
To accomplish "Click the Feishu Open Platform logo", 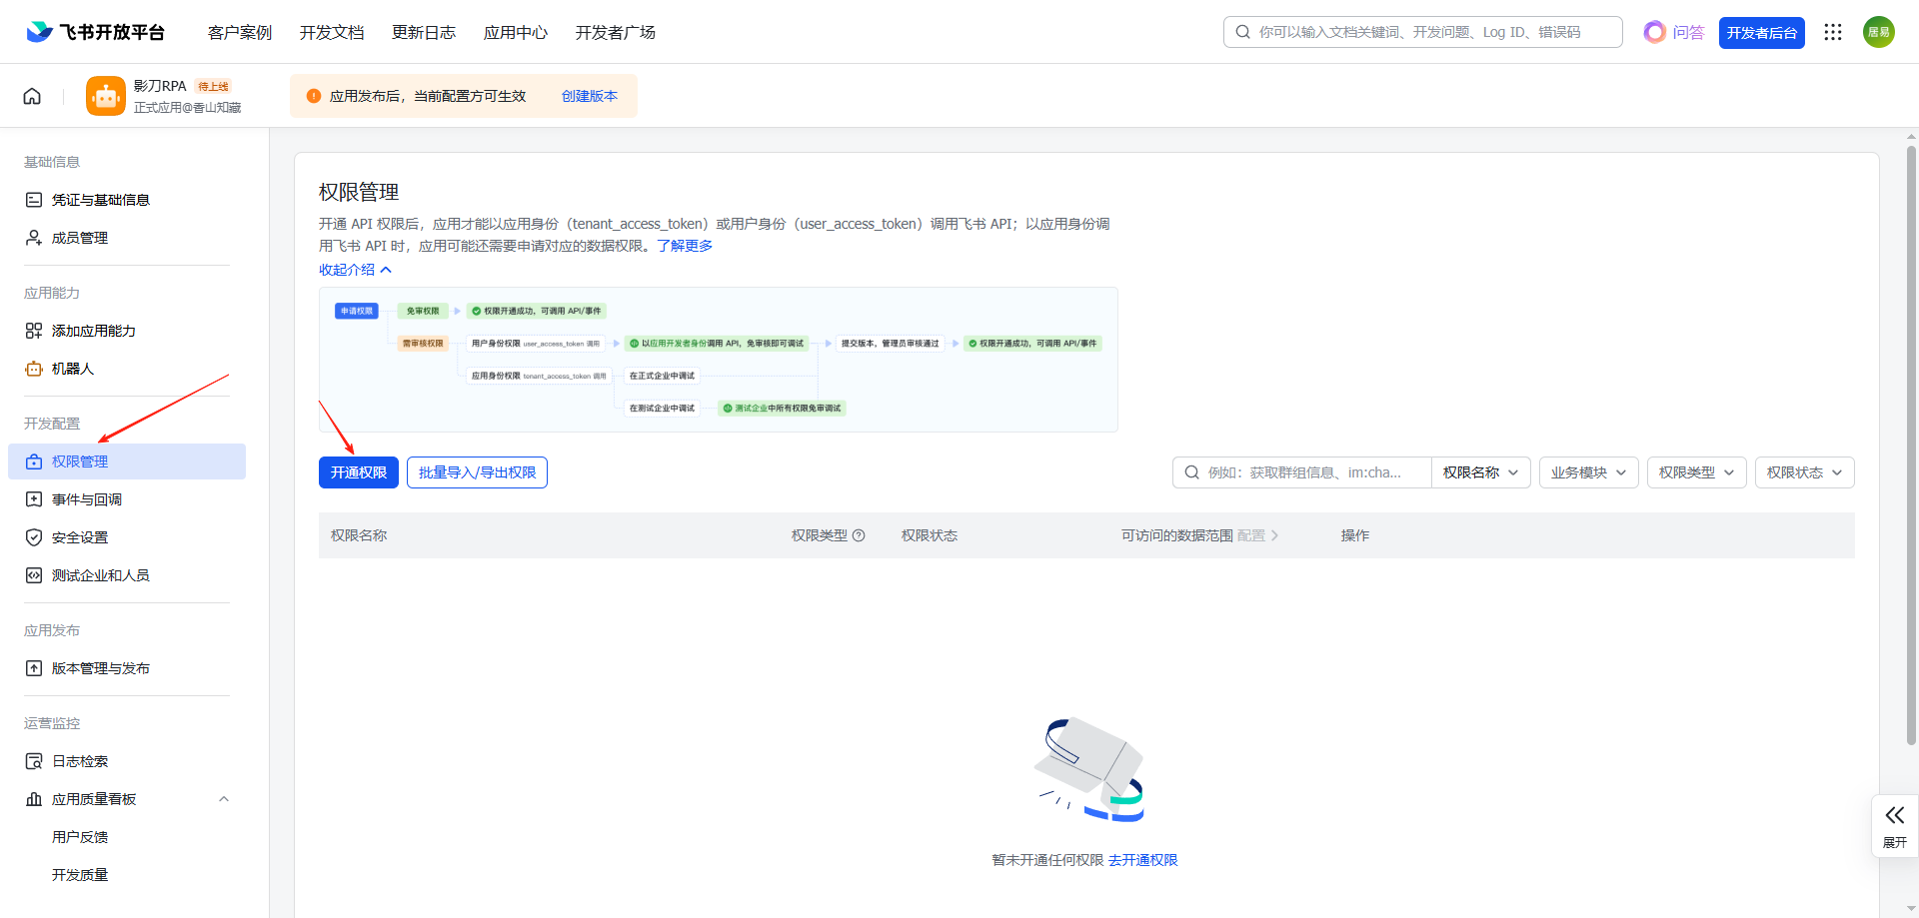I will 96,32.
